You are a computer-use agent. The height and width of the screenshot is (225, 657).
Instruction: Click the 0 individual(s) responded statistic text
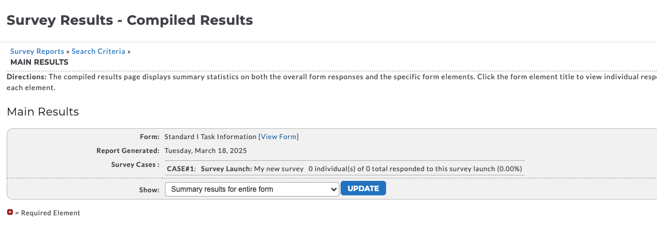click(415, 169)
